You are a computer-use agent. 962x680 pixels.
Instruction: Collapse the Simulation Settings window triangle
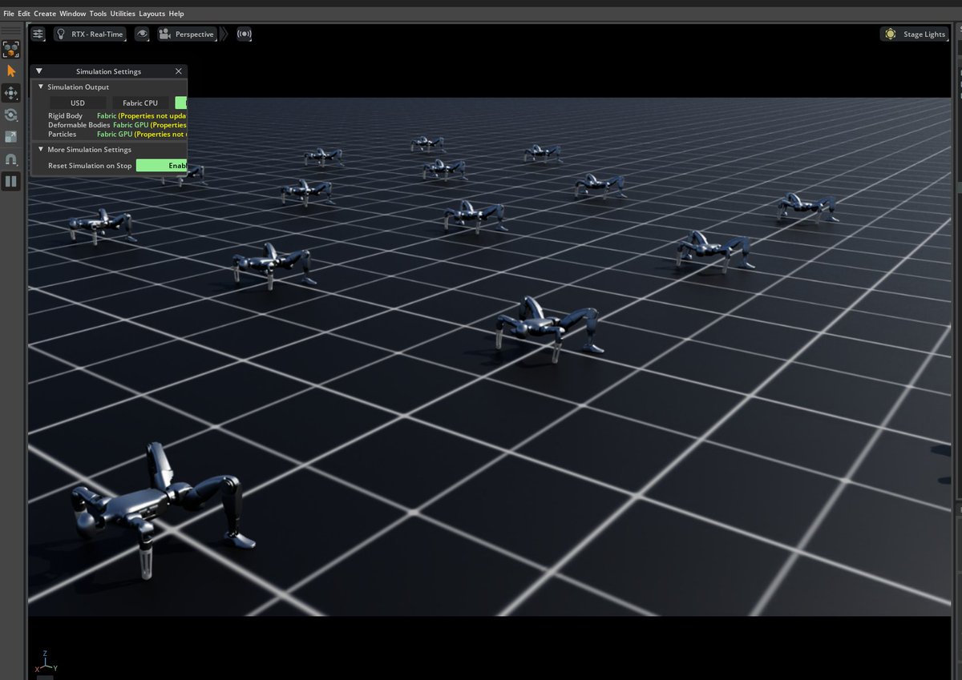(38, 71)
